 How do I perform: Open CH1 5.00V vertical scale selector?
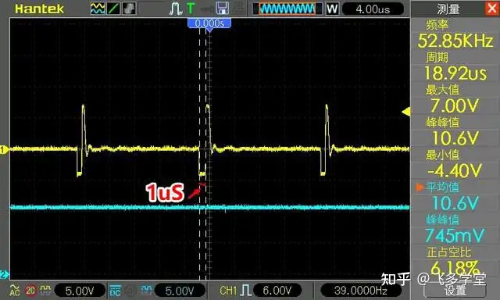[x=80, y=291]
